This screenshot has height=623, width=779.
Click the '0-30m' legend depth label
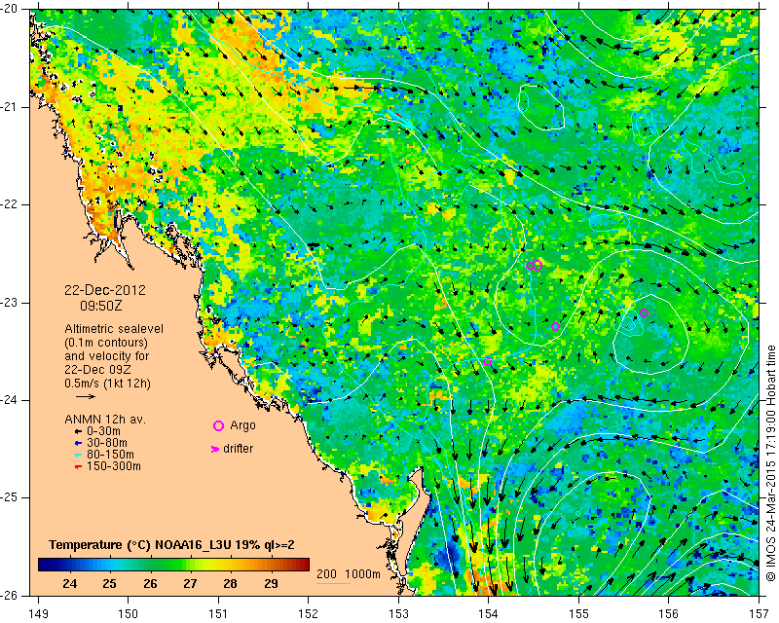103,431
